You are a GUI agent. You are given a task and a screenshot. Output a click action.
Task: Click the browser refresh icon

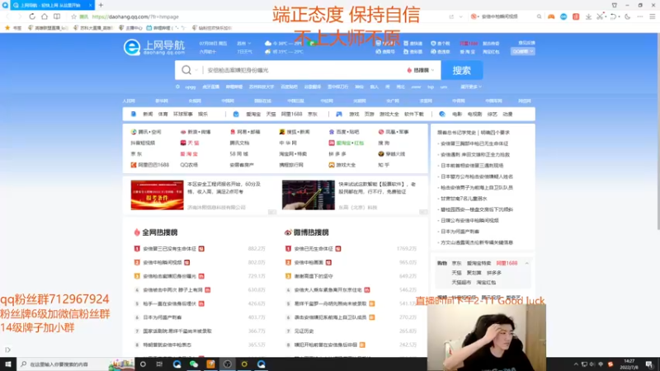click(32, 16)
